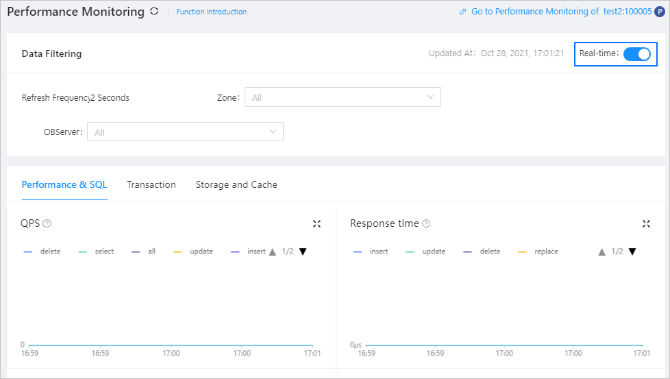Click next page arrow in Response time legend
This screenshot has height=379, width=670.
click(632, 252)
